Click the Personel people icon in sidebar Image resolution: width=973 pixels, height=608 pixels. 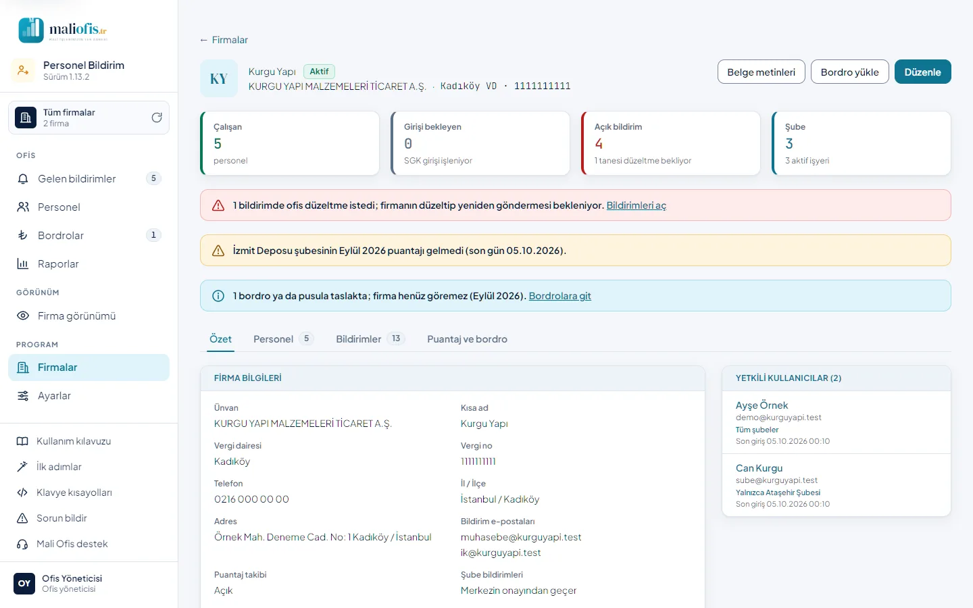click(x=23, y=207)
